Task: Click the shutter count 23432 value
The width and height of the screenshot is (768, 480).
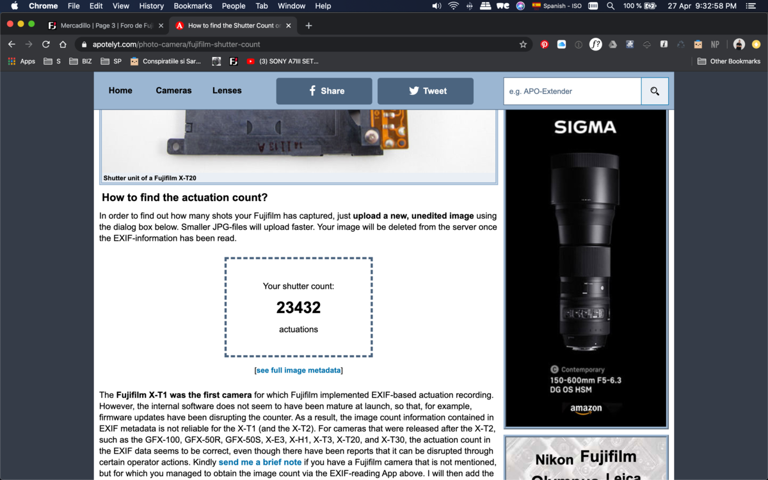Action: click(298, 308)
